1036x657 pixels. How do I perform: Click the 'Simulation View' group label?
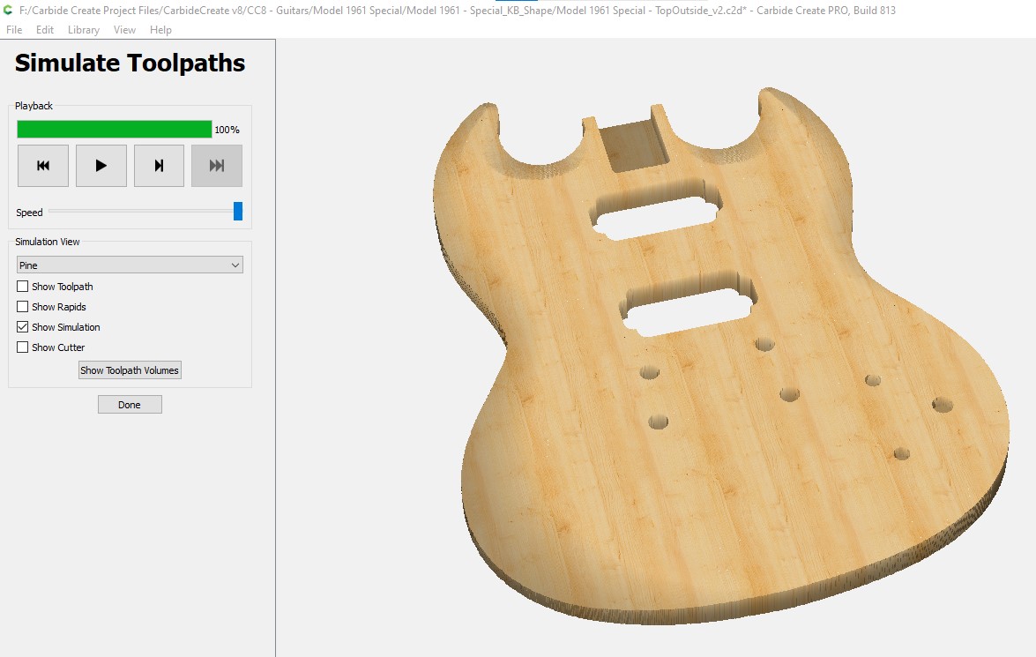coord(48,242)
